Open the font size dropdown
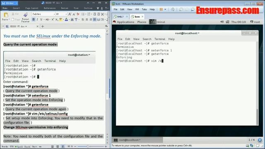Viewport: 265px width, 149px height. pyautogui.click(x=66, y=14)
